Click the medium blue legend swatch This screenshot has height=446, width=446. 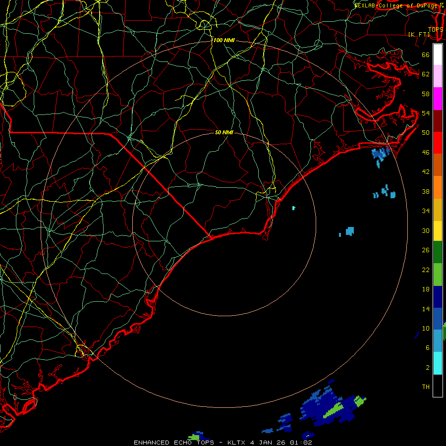point(438,319)
